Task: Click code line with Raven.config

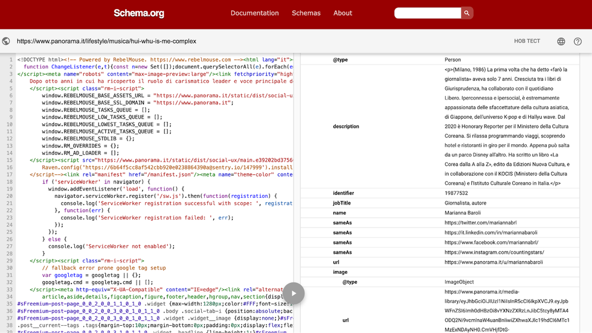Action: (167, 167)
